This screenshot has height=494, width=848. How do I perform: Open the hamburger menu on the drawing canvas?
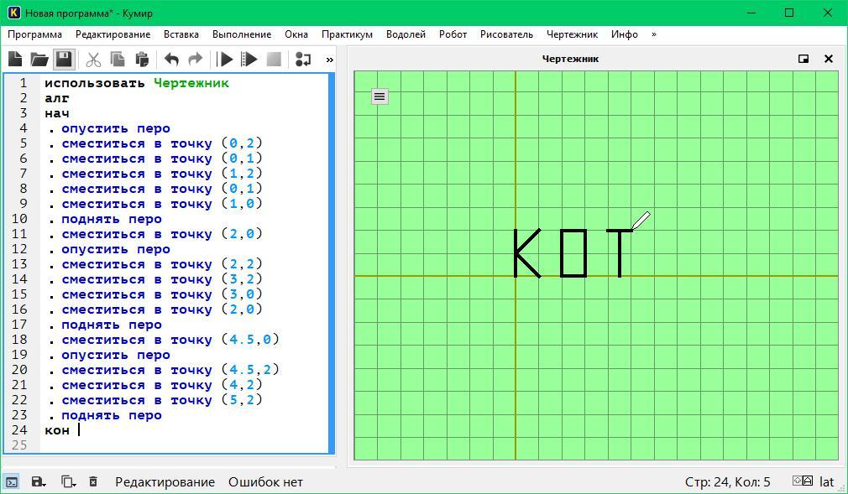[380, 96]
